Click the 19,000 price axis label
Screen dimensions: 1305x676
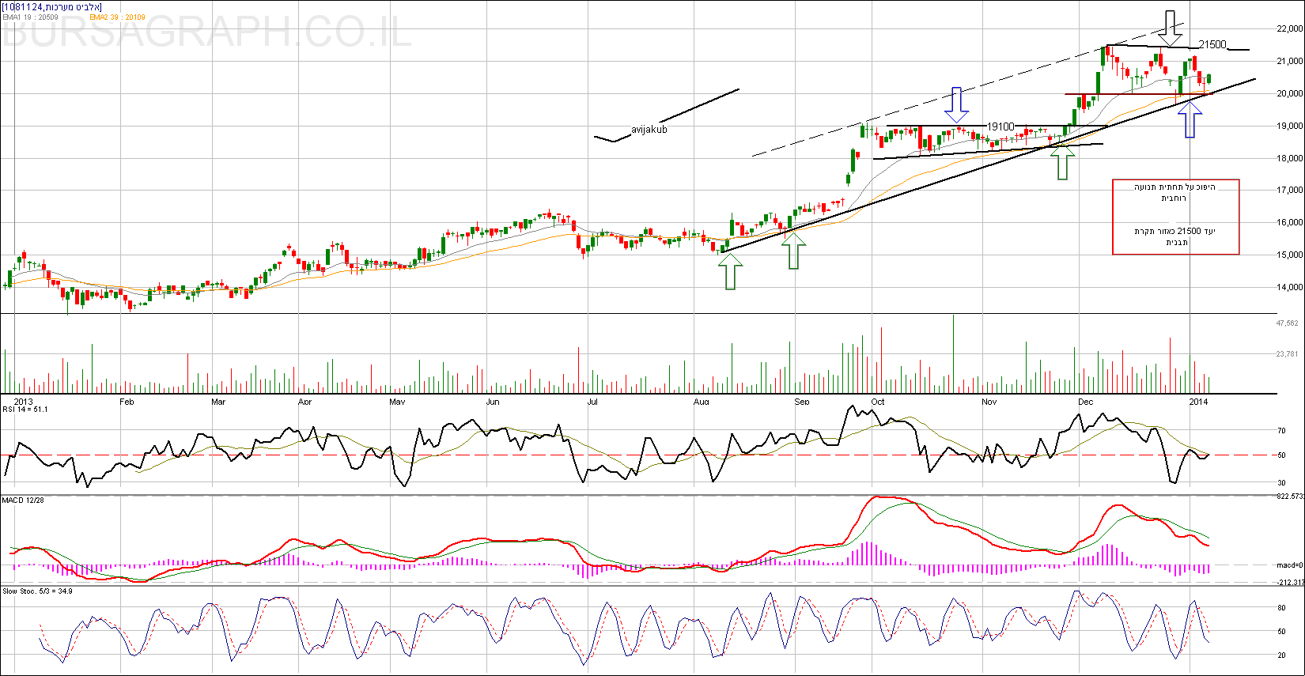click(x=1289, y=126)
